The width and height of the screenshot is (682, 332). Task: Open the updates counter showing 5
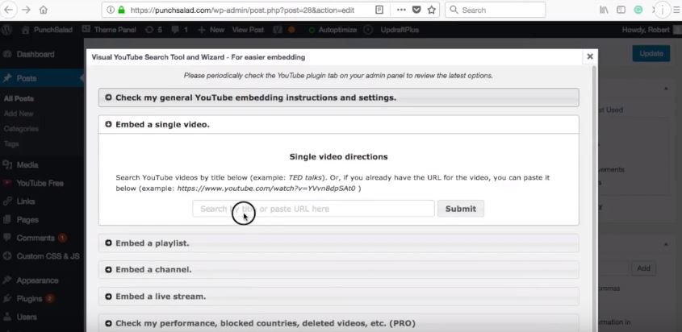[x=153, y=30]
